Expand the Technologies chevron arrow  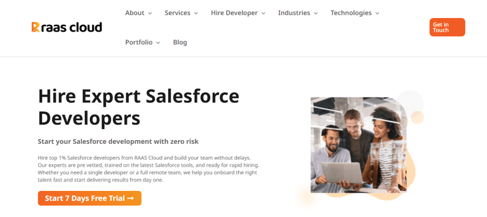tap(377, 13)
